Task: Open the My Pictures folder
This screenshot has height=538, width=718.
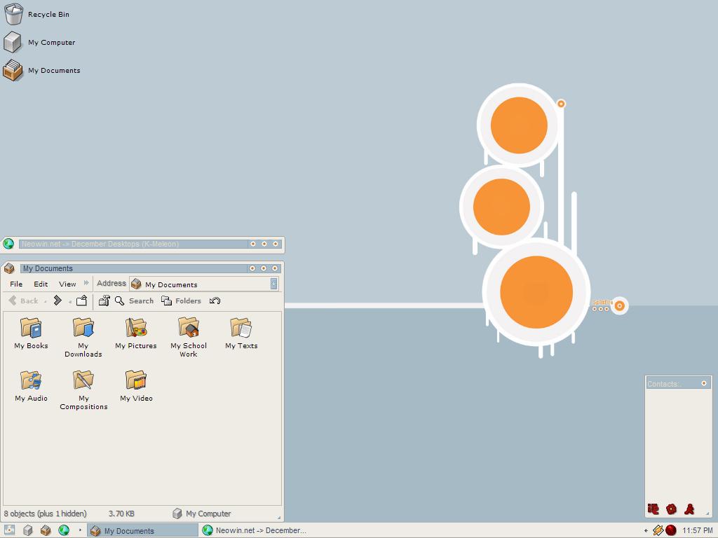Action: click(136, 328)
